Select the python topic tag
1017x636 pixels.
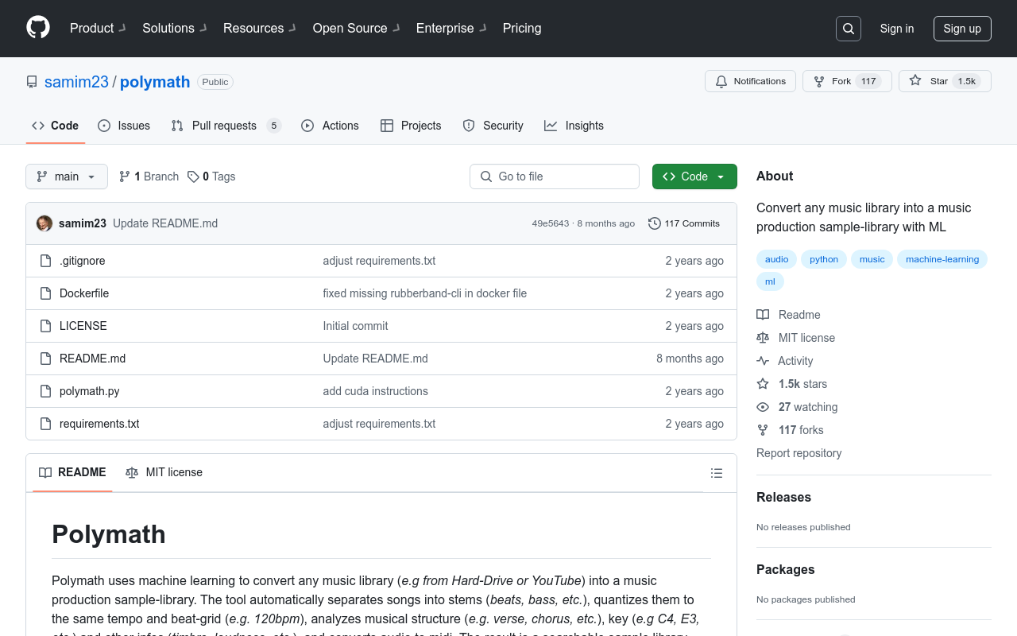click(824, 259)
